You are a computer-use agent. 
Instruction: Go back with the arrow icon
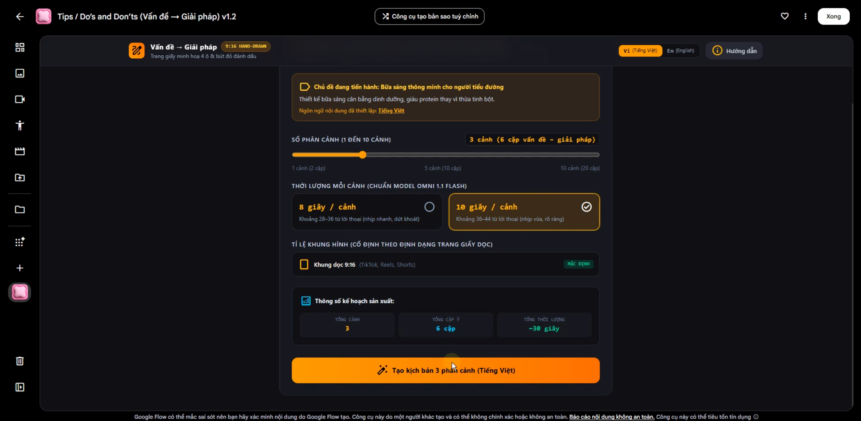click(20, 16)
